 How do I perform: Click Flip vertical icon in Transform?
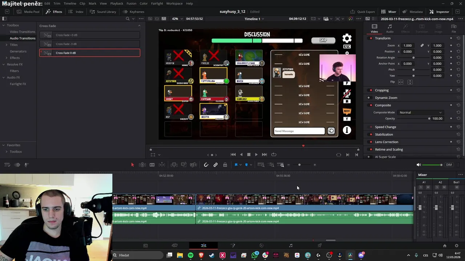click(410, 82)
